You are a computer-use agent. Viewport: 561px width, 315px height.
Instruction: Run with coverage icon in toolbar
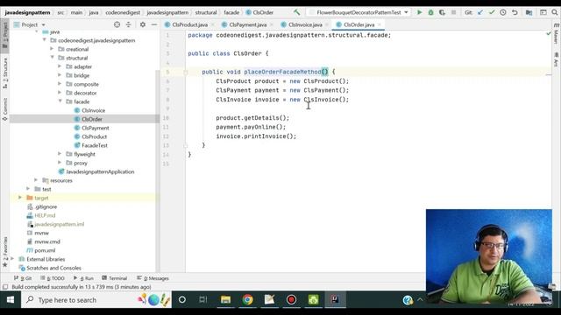pos(442,12)
